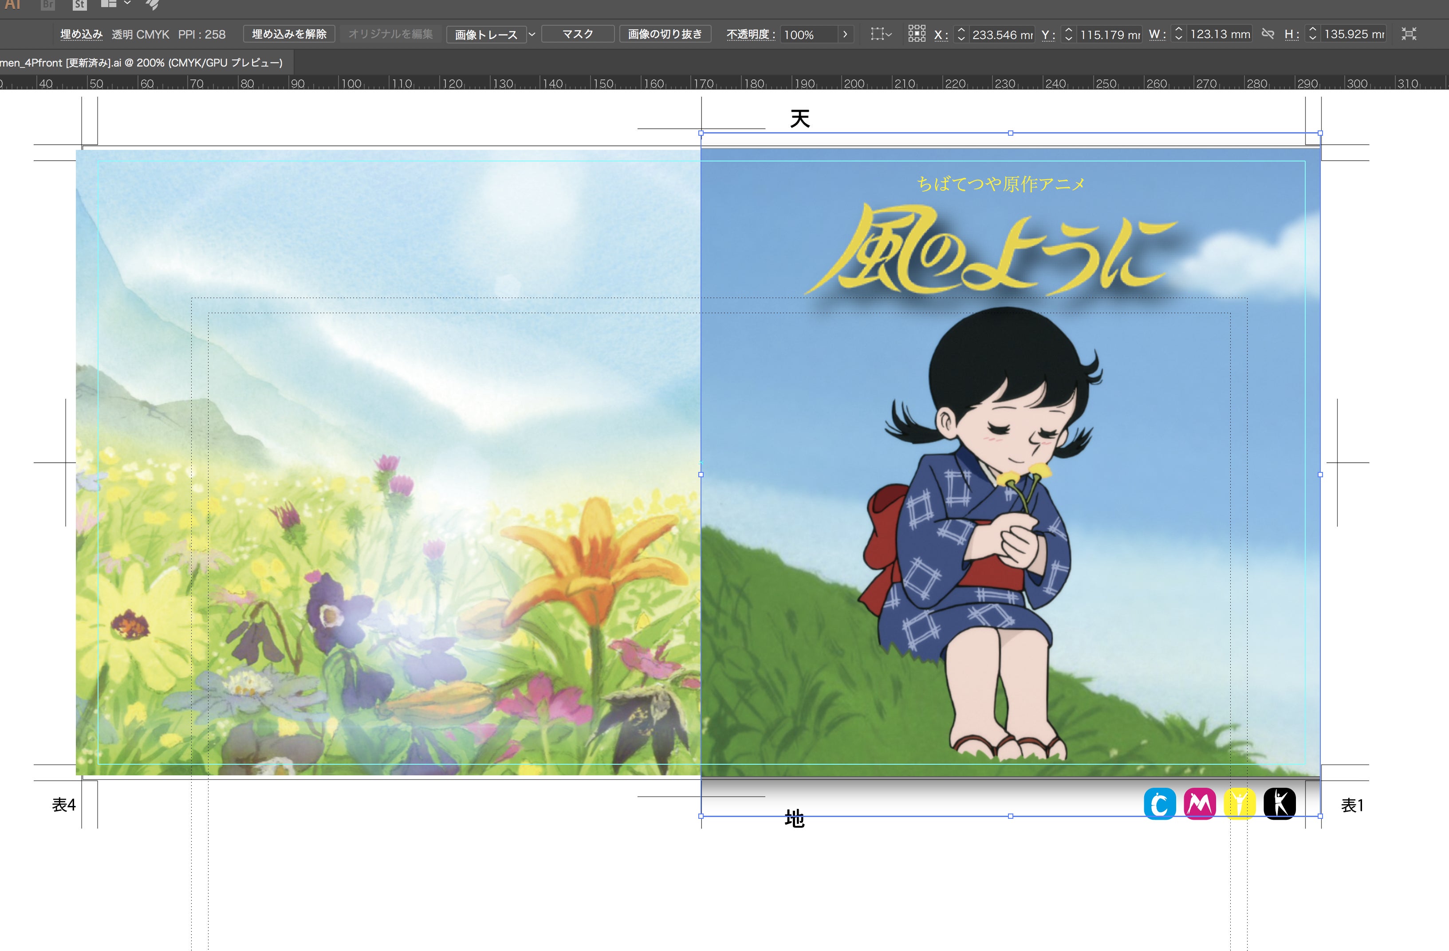The width and height of the screenshot is (1449, 951).
Task: Click the マスク button
Action: point(577,34)
